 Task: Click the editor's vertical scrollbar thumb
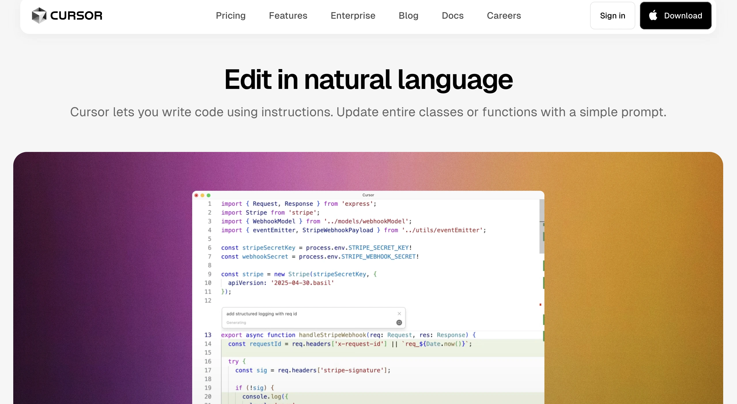pos(542,226)
